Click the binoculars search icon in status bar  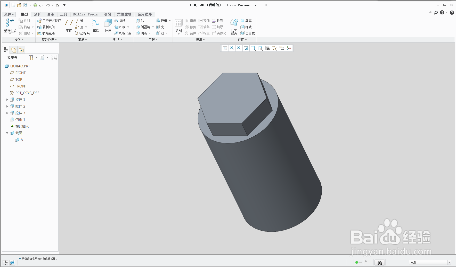(379, 262)
